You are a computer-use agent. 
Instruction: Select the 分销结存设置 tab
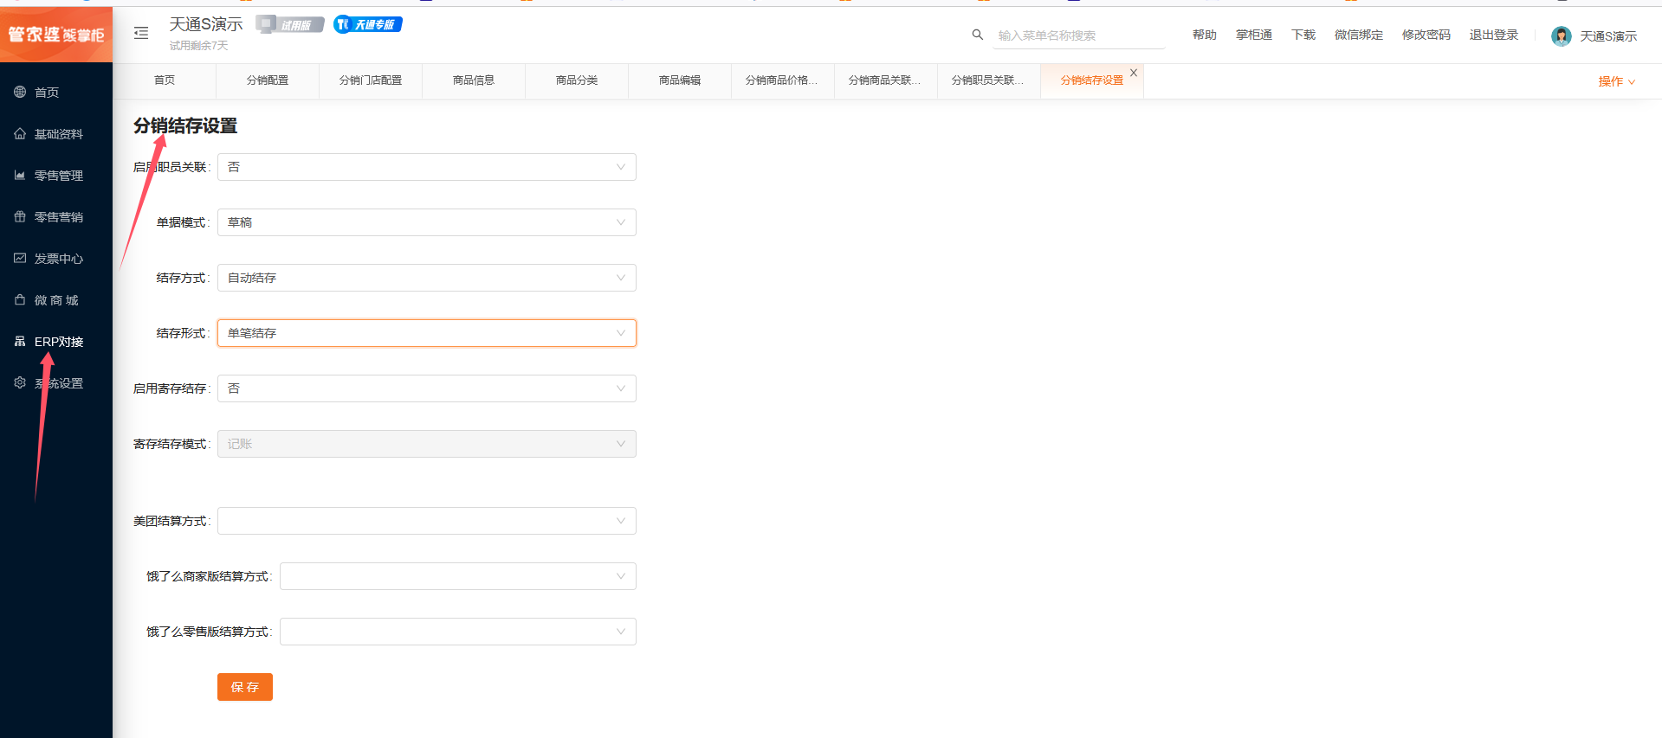tap(1091, 80)
